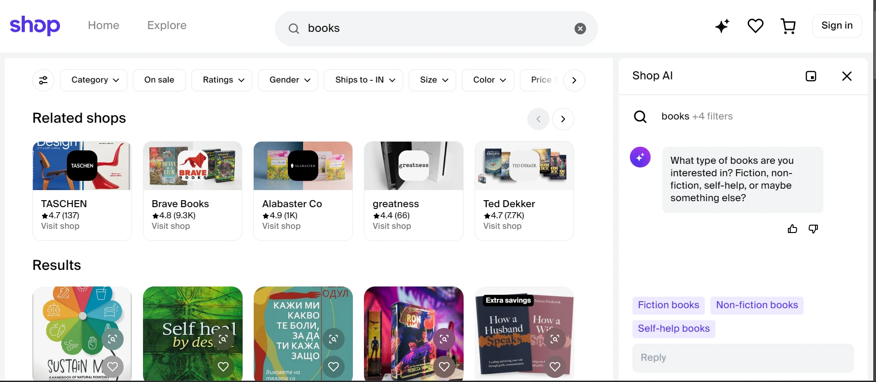Click the search magnifier in the Shop AI panel
Viewport: 876px width, 382px height.
tap(640, 116)
